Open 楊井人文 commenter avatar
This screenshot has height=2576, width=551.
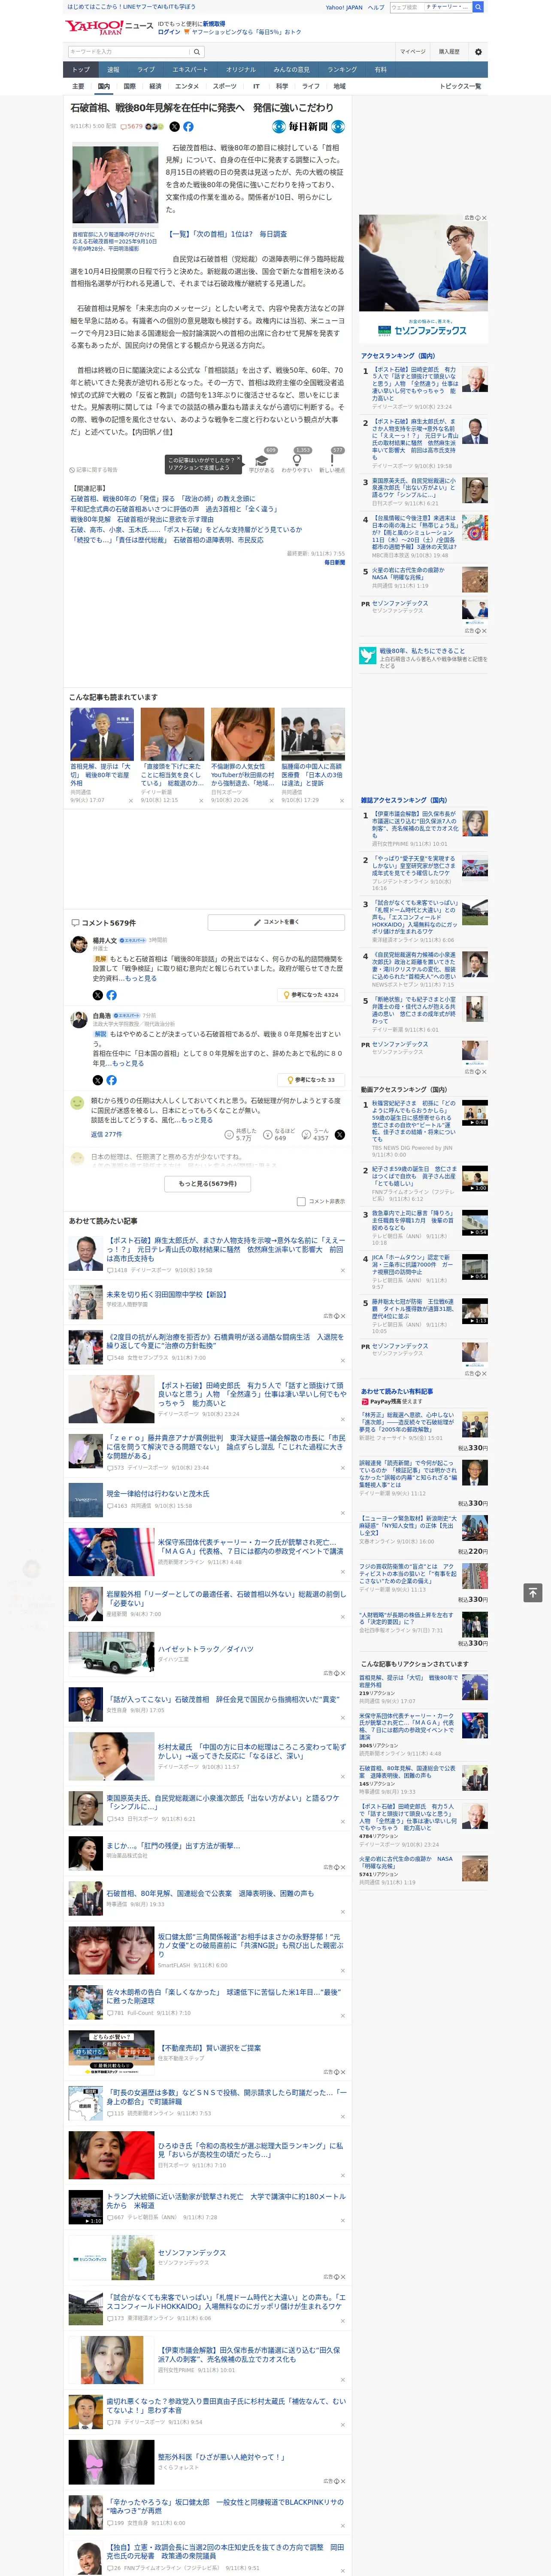78,944
